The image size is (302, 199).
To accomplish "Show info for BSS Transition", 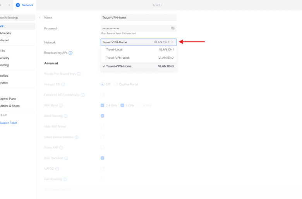I will [x=66, y=158].
